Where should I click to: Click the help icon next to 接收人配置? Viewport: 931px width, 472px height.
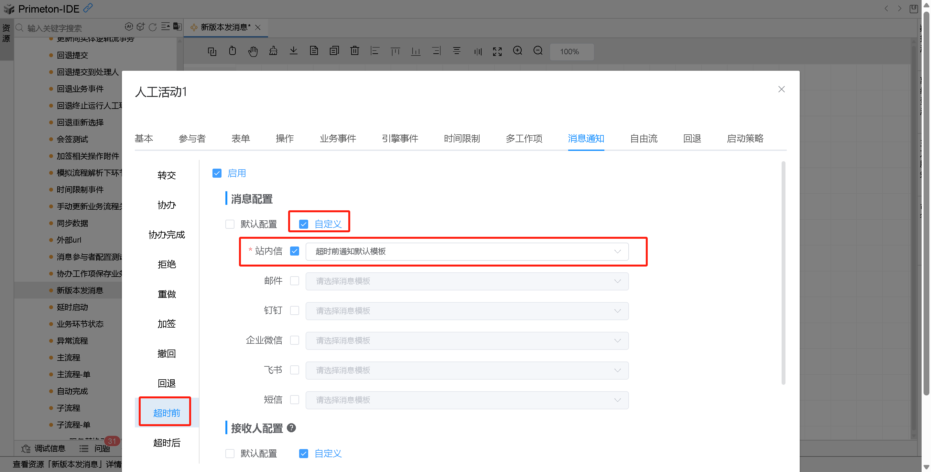291,428
